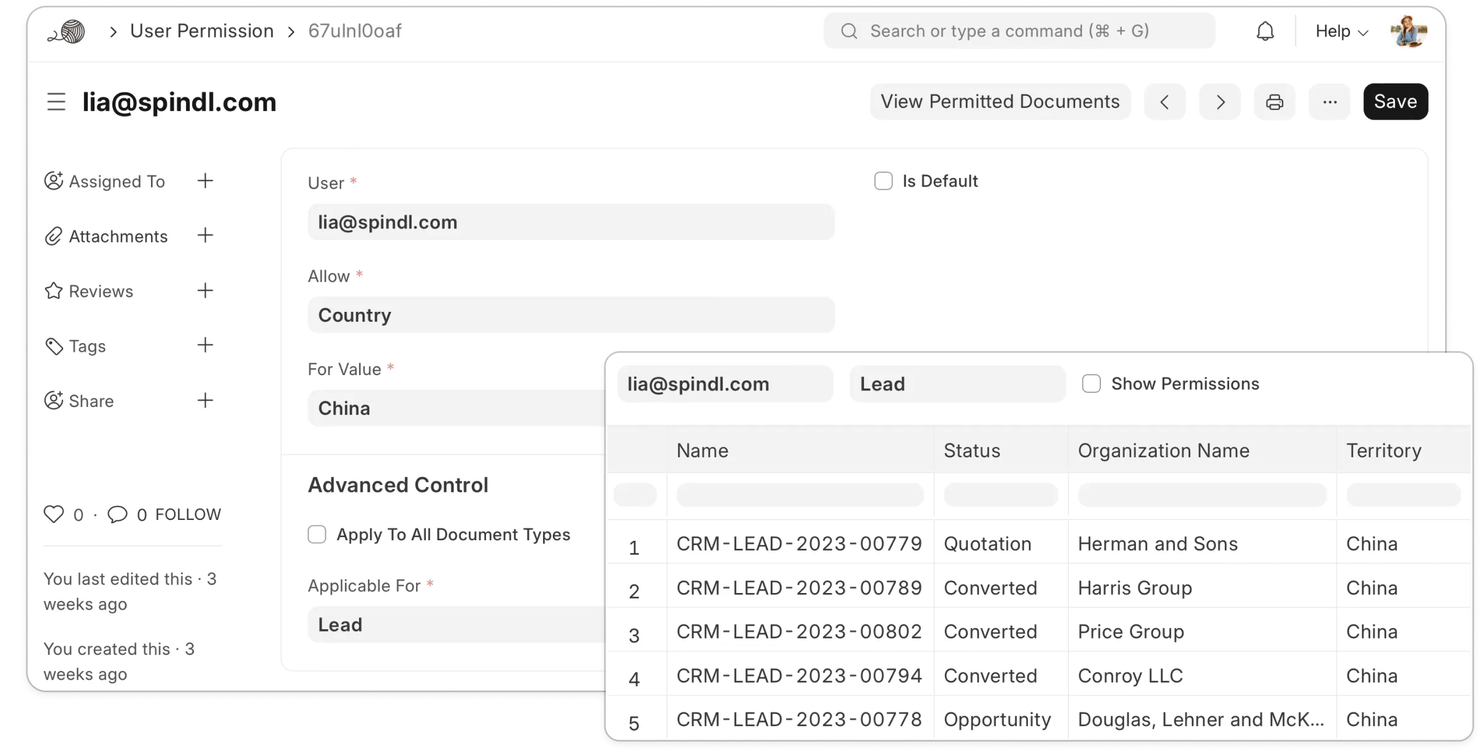Print this document via printer icon

tap(1274, 102)
